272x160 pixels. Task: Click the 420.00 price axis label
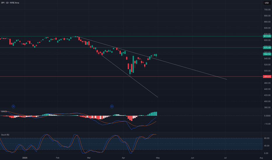[x=267, y=95]
